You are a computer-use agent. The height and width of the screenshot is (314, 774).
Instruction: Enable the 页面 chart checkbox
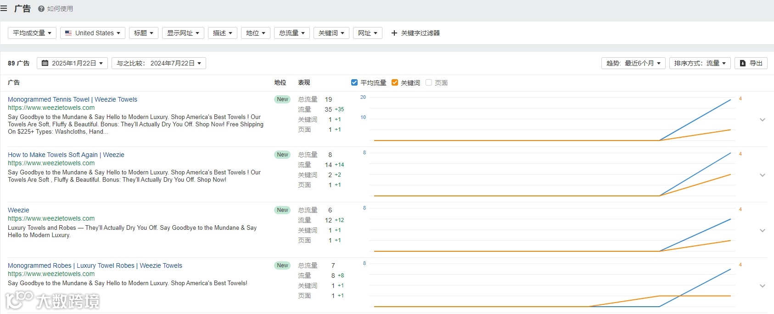point(429,82)
